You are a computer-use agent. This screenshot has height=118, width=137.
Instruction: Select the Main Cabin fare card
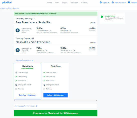click(27, 81)
